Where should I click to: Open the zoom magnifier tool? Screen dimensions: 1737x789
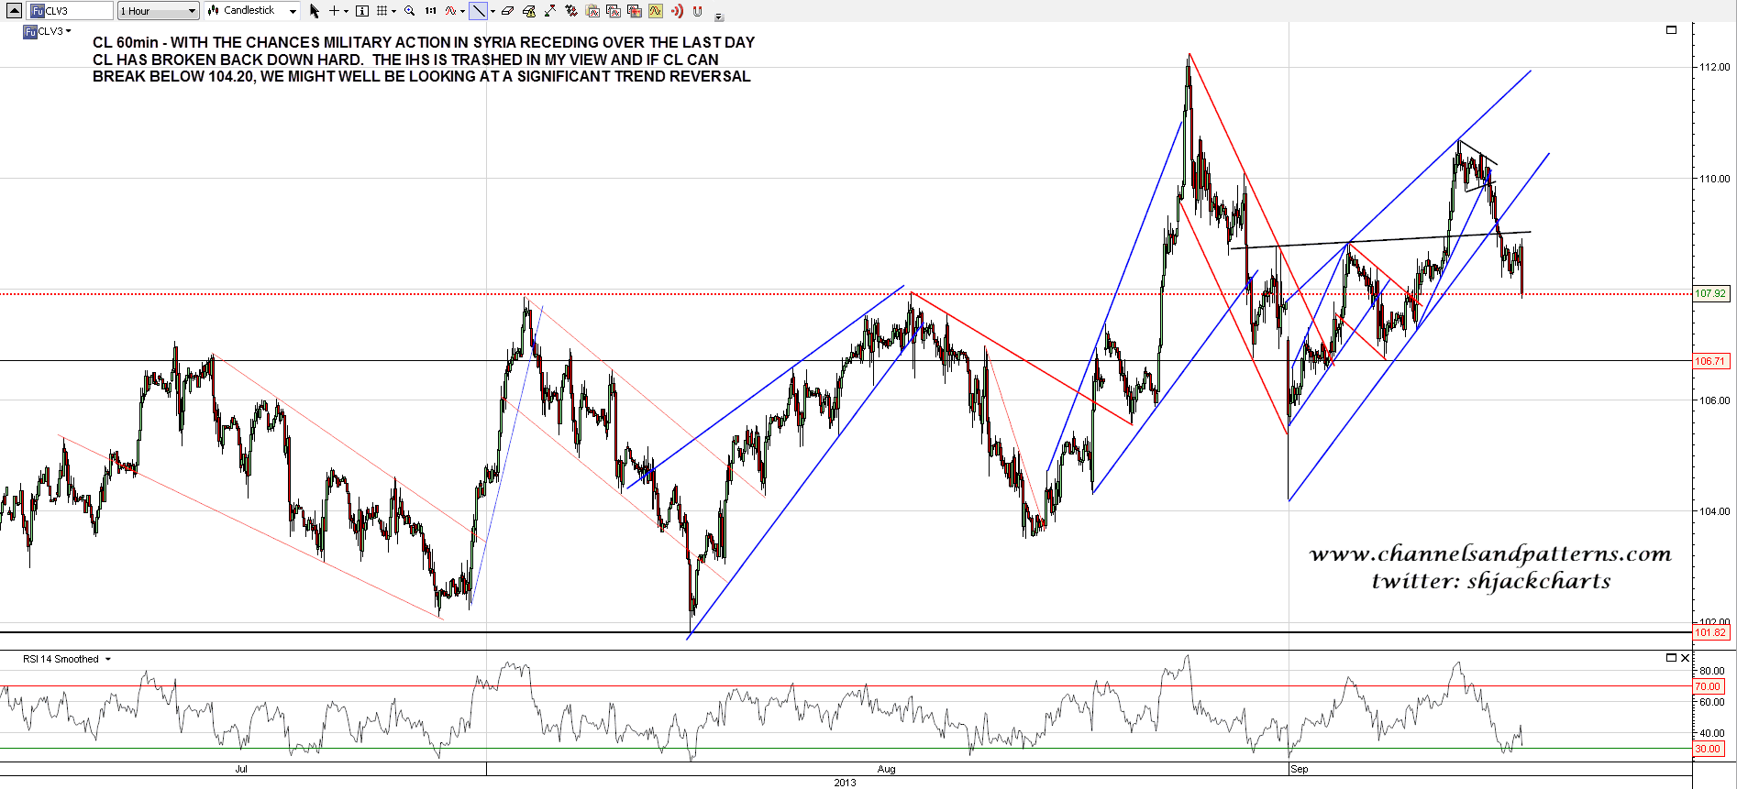coord(409,11)
